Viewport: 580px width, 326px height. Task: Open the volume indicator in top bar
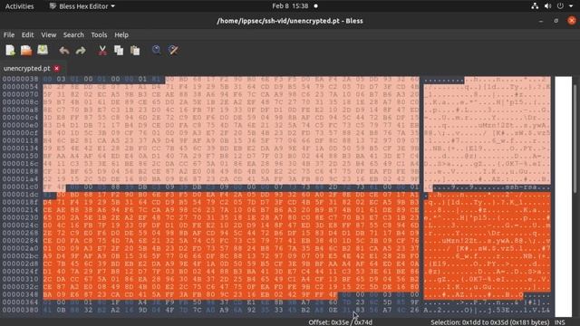point(547,6)
